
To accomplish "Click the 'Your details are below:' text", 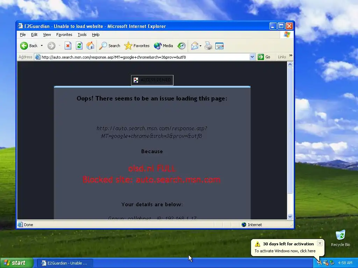I will [x=152, y=204].
